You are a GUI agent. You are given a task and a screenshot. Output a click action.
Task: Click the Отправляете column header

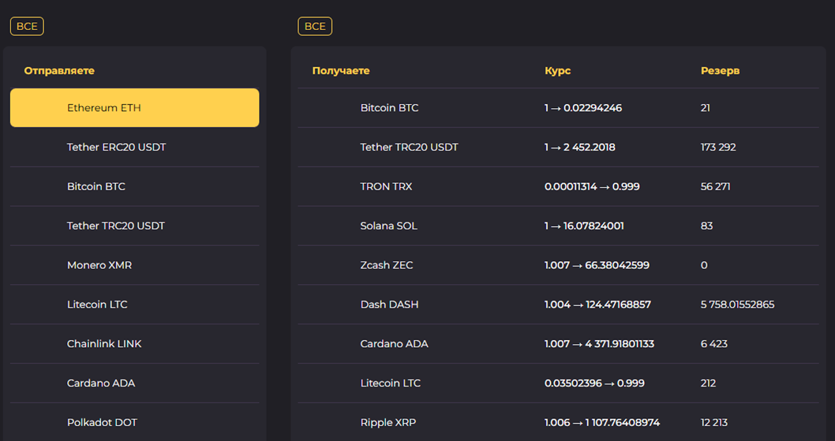point(59,70)
